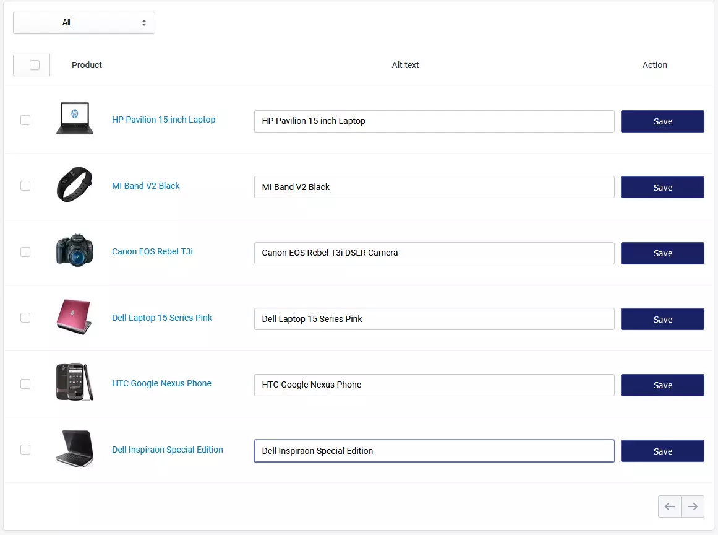Click the HTC Nexus phone thumbnail
The image size is (718, 535).
(x=75, y=382)
